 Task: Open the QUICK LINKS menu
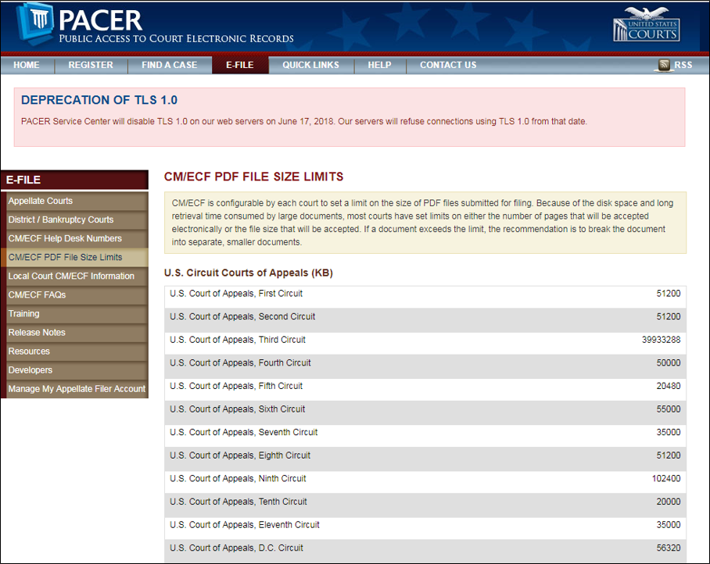(x=310, y=65)
